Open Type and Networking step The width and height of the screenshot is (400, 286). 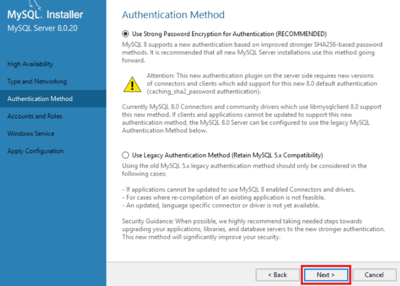pyautogui.click(x=37, y=81)
